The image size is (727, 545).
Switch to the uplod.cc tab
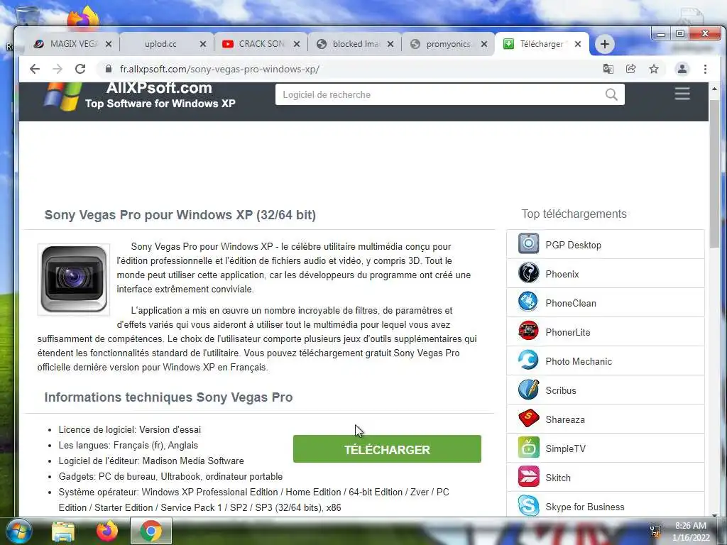160,44
